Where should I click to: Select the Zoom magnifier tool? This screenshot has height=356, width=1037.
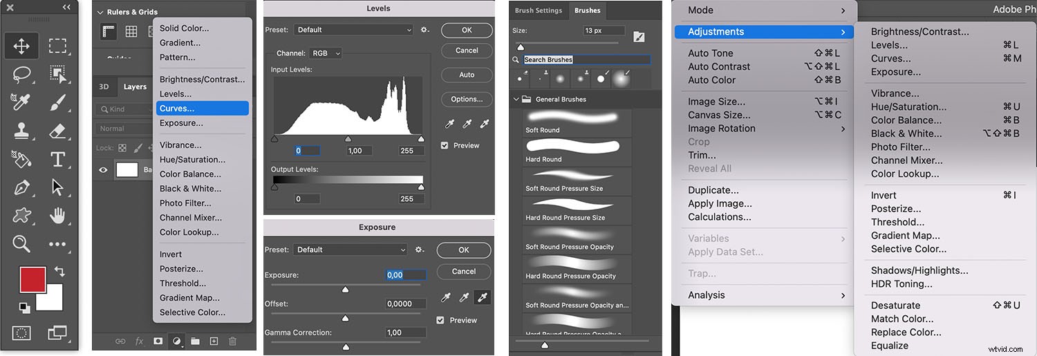click(21, 243)
